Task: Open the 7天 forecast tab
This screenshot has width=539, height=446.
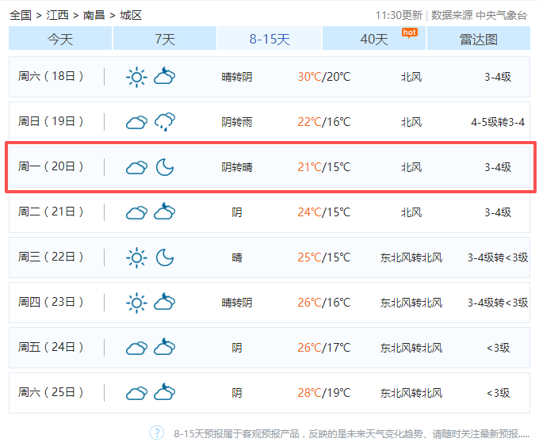Action: (165, 39)
